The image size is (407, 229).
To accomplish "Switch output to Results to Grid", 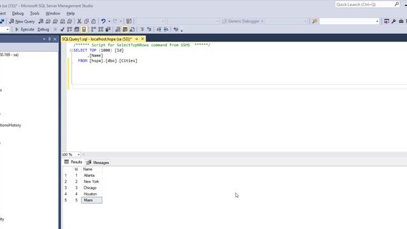I will [125, 29].
